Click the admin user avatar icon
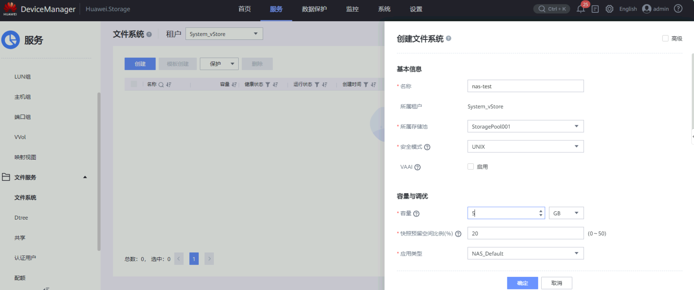 coord(647,9)
